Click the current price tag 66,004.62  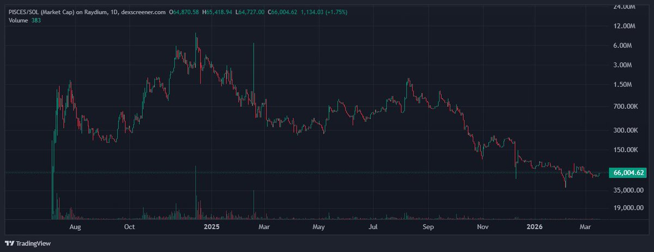click(x=629, y=173)
